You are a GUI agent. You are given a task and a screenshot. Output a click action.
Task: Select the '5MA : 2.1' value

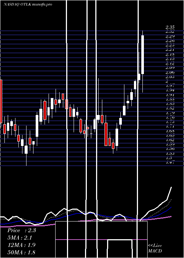pos(20,238)
